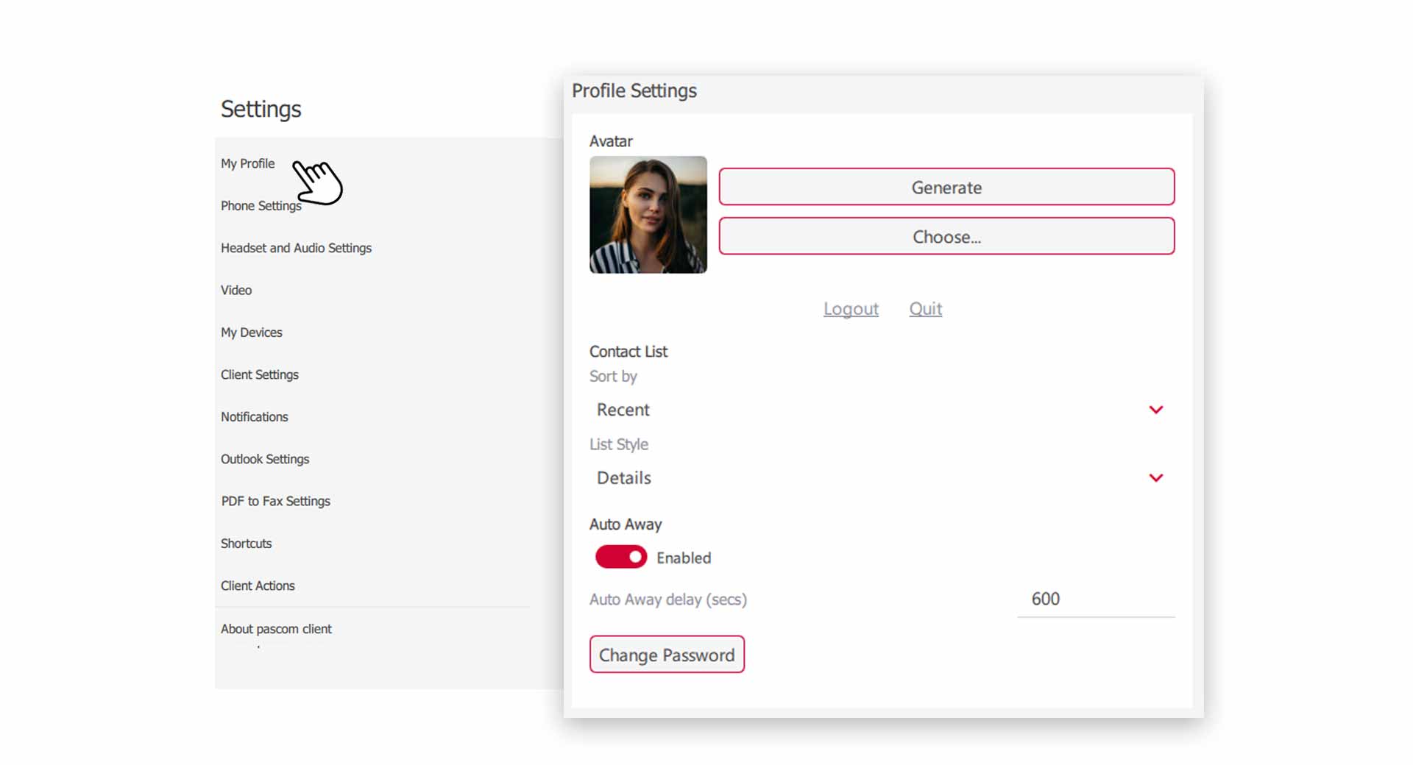Expand the Sort by chevron arrow
The height and width of the screenshot is (765, 1413).
(1156, 410)
